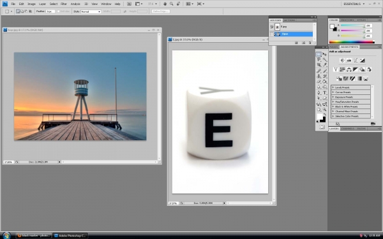Add a Brightness/Contrast adjustment

(x=342, y=61)
